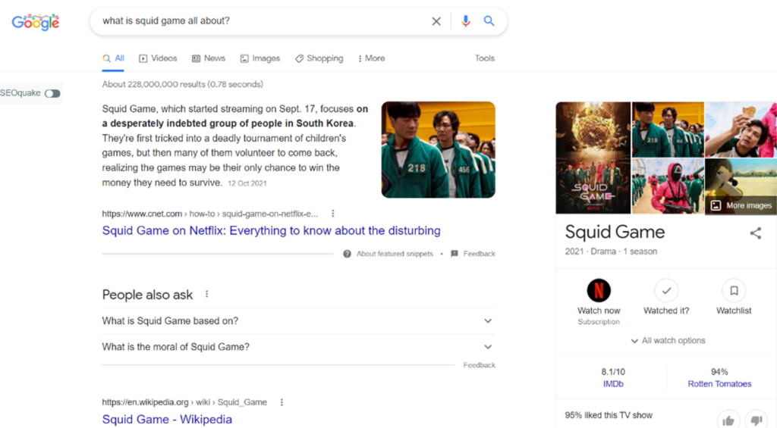Screen dimensions: 777x428
Task: Open the CNET 'Squid Game on Netflix' result link
Action: click(271, 230)
